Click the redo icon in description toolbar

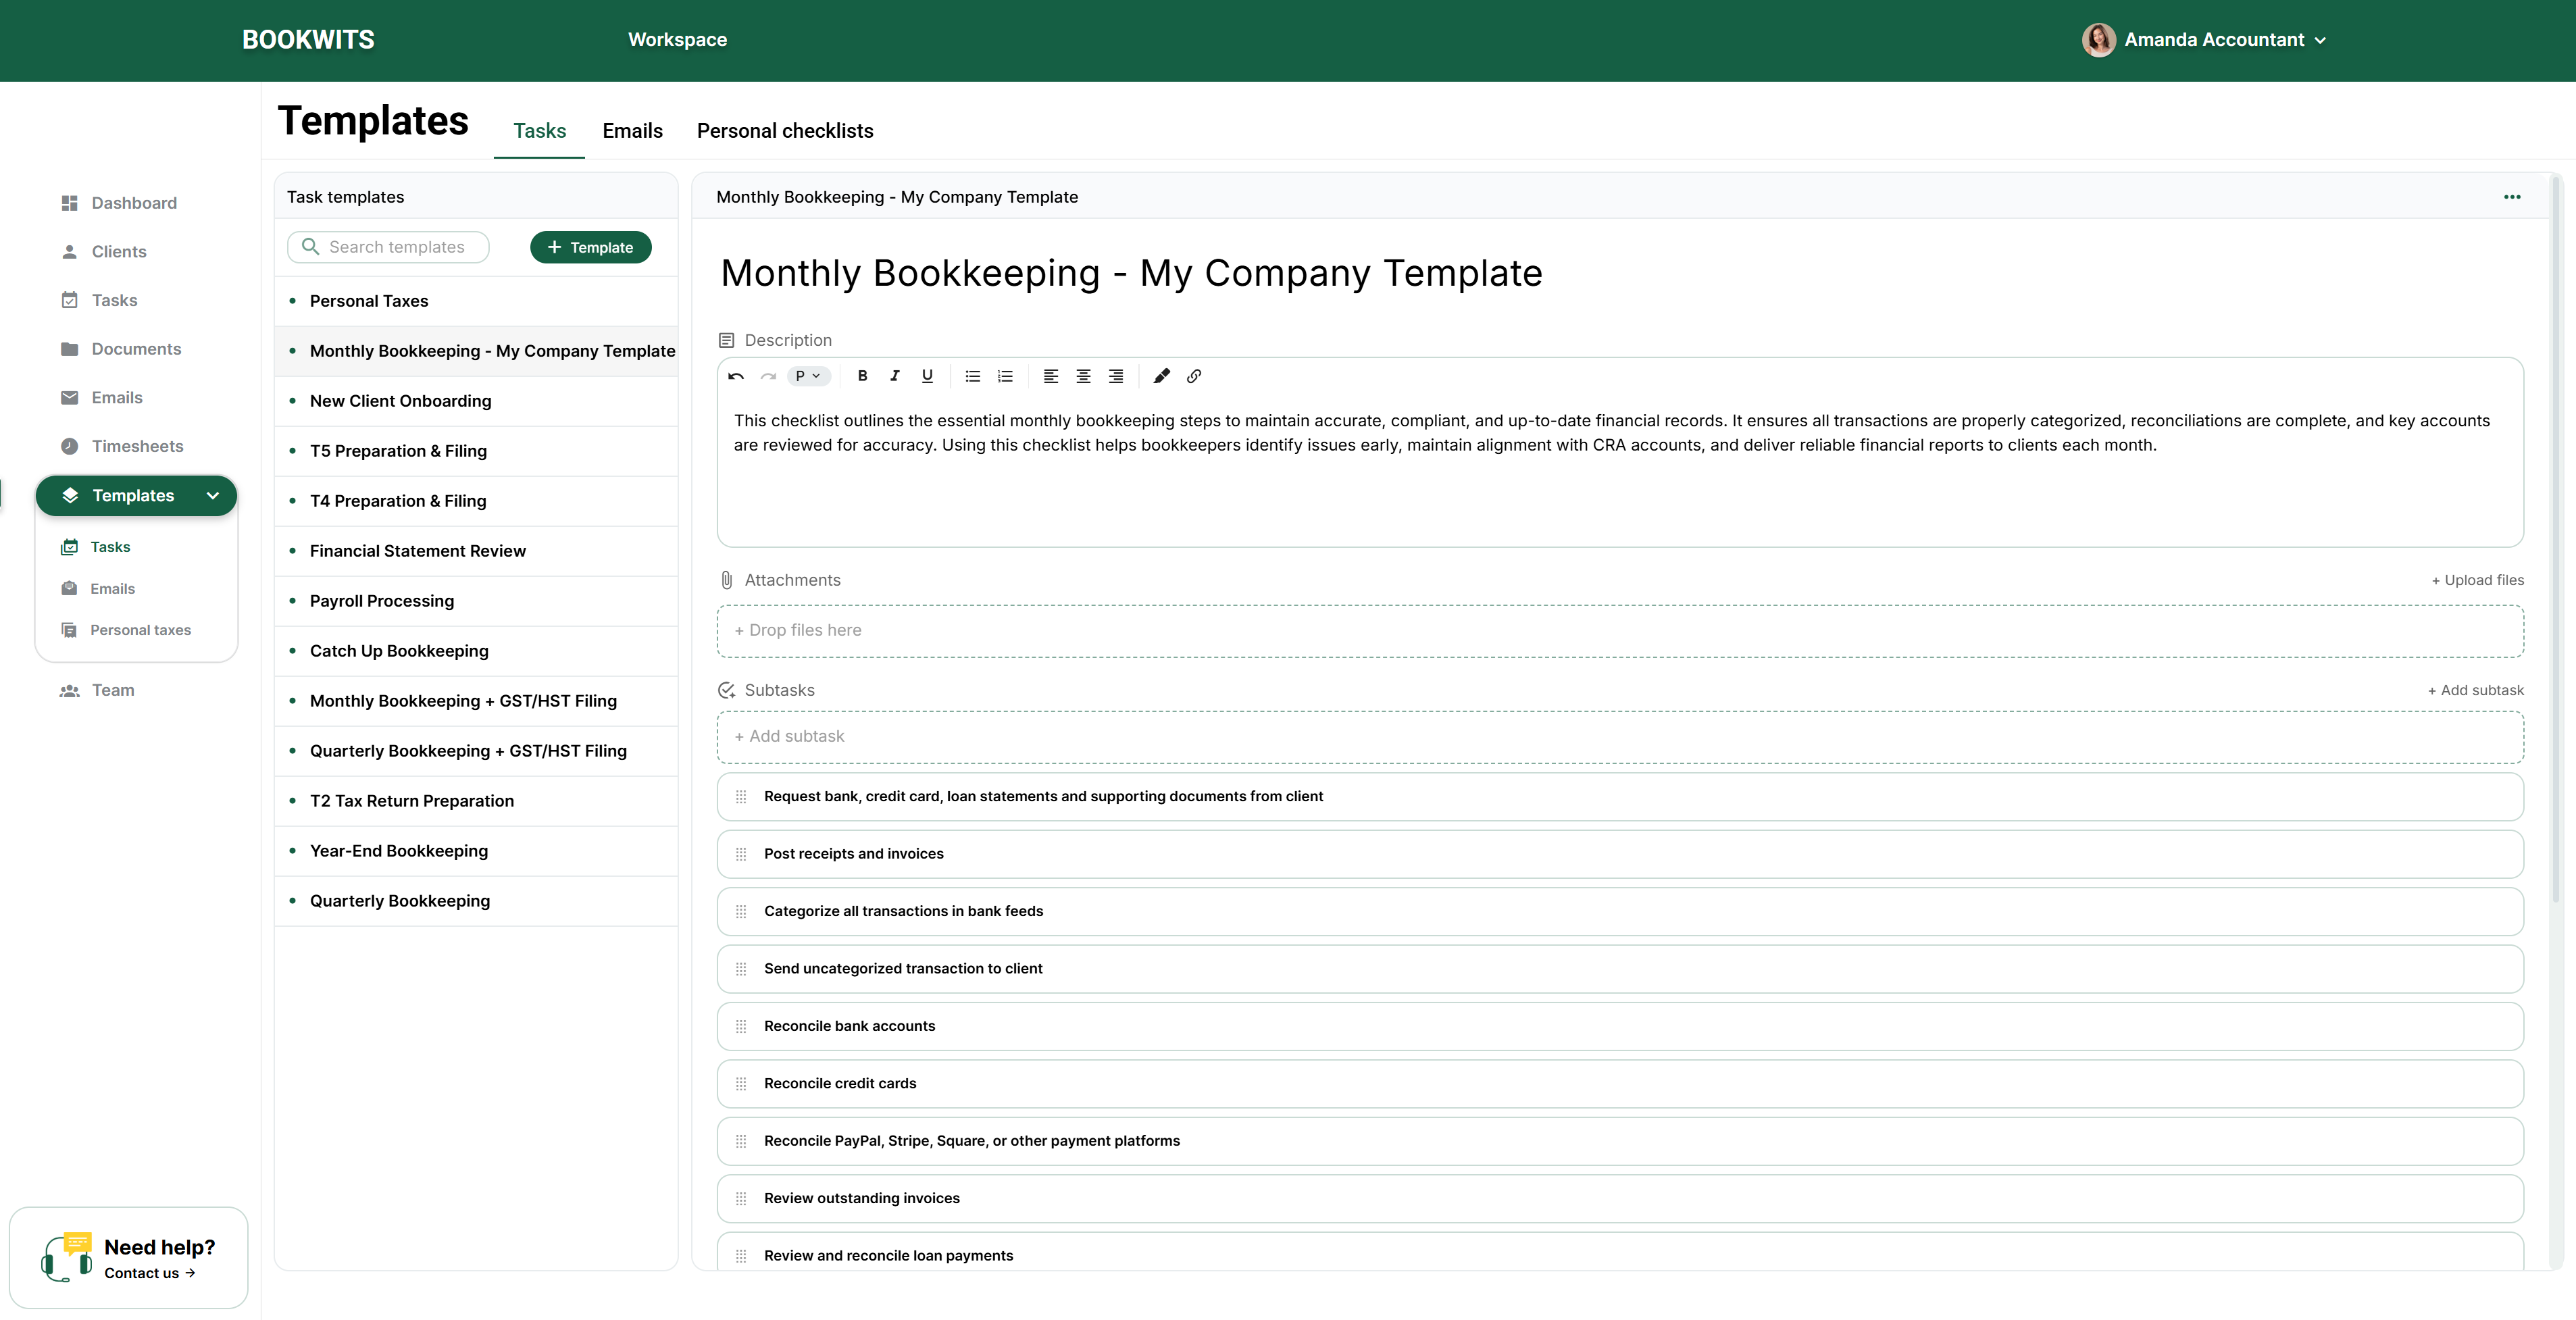(768, 376)
